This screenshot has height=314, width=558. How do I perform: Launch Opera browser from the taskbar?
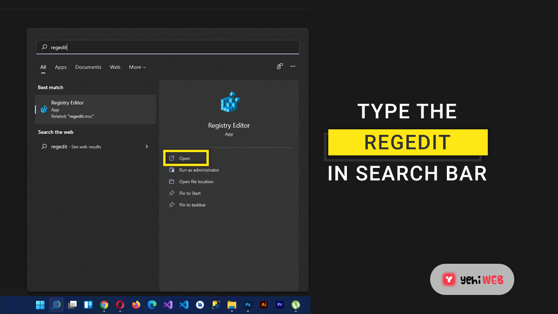point(120,305)
